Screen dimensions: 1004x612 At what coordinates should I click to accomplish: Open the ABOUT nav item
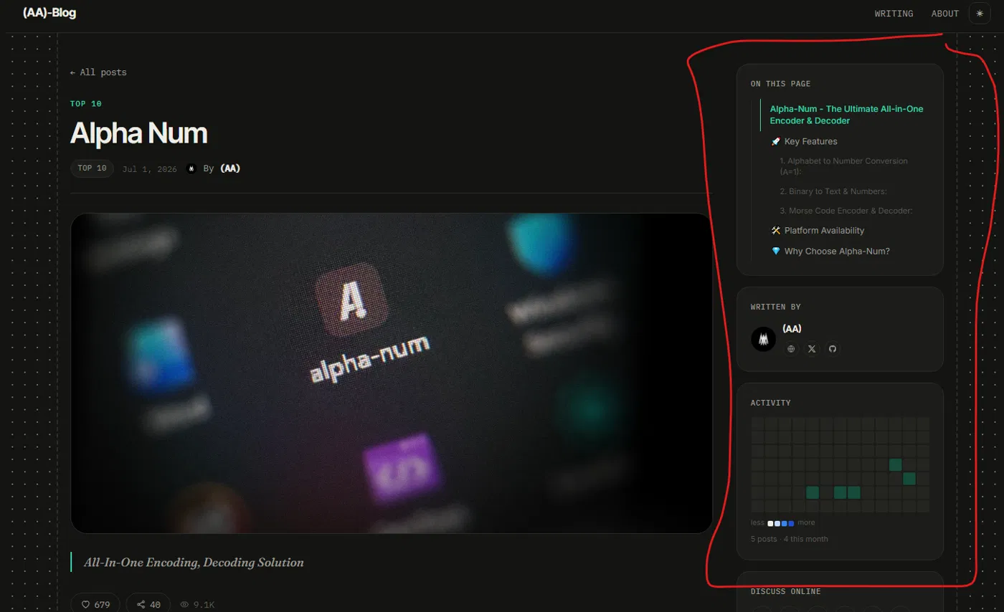point(944,14)
